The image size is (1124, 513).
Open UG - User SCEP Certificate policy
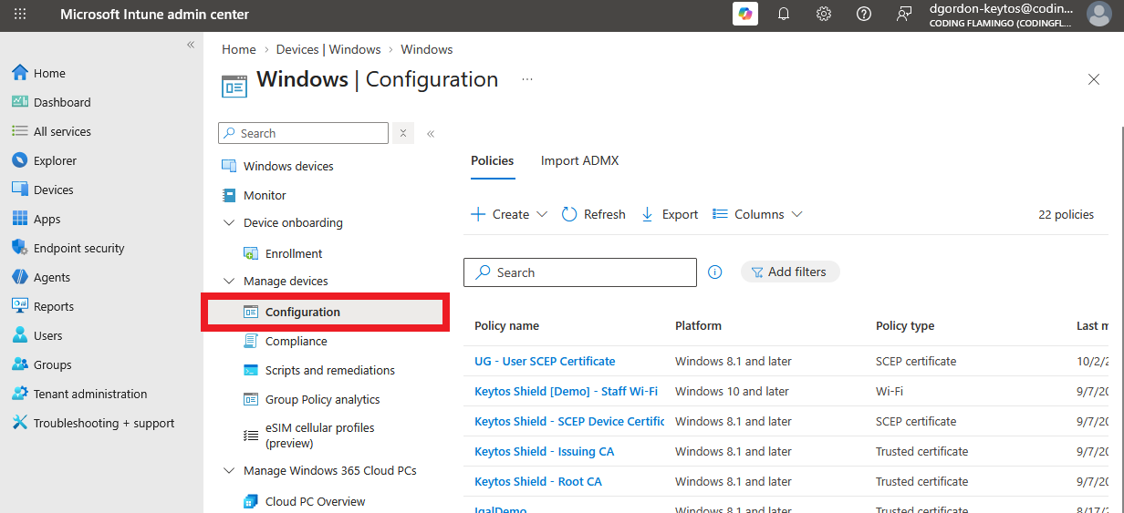tap(545, 361)
